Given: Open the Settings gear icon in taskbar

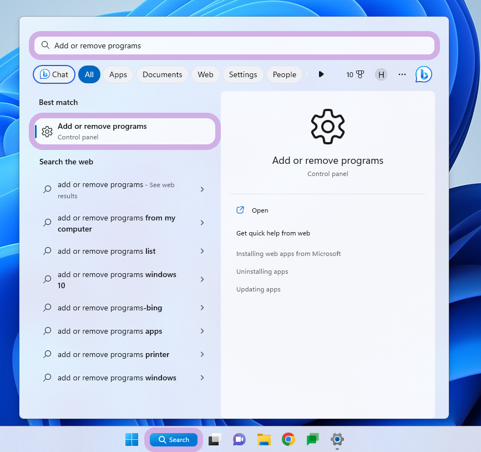Looking at the screenshot, I should pos(337,439).
